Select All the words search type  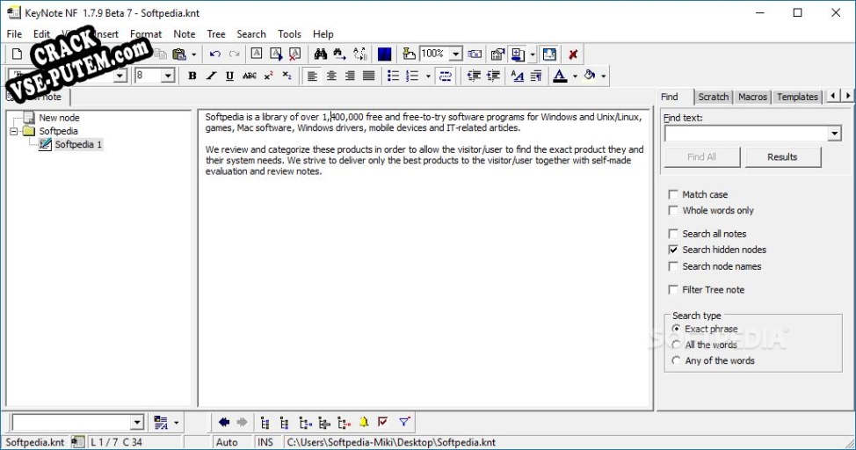677,345
